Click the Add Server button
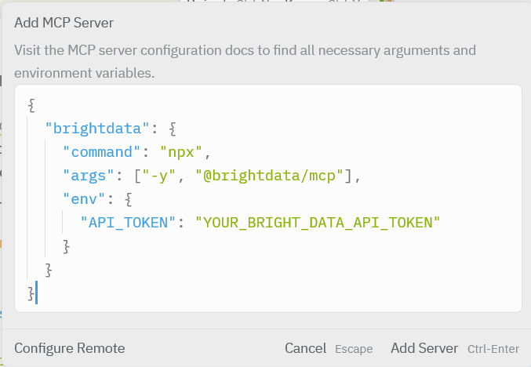 [x=424, y=348]
